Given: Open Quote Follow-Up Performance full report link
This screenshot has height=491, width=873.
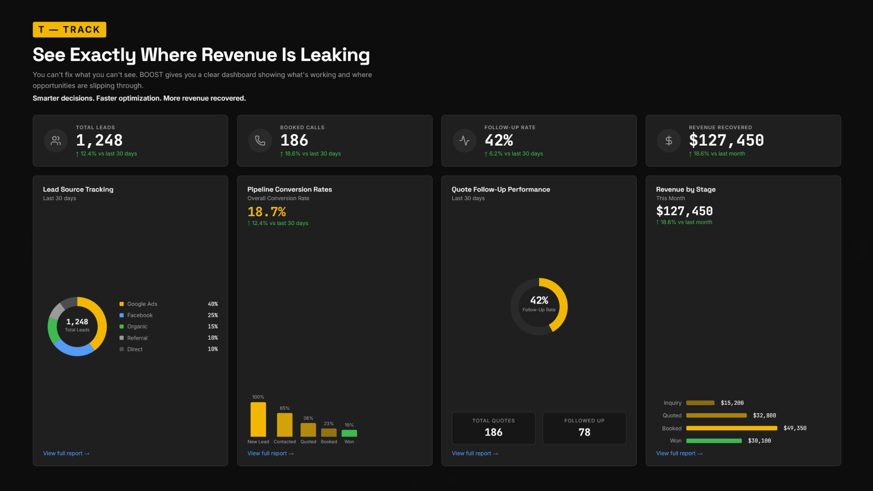Looking at the screenshot, I should click(x=475, y=453).
